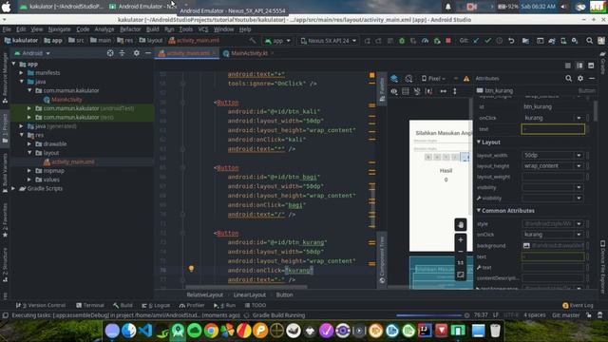Click the Git update project arrow icon
608x342 pixels.
pyautogui.click(x=476, y=41)
